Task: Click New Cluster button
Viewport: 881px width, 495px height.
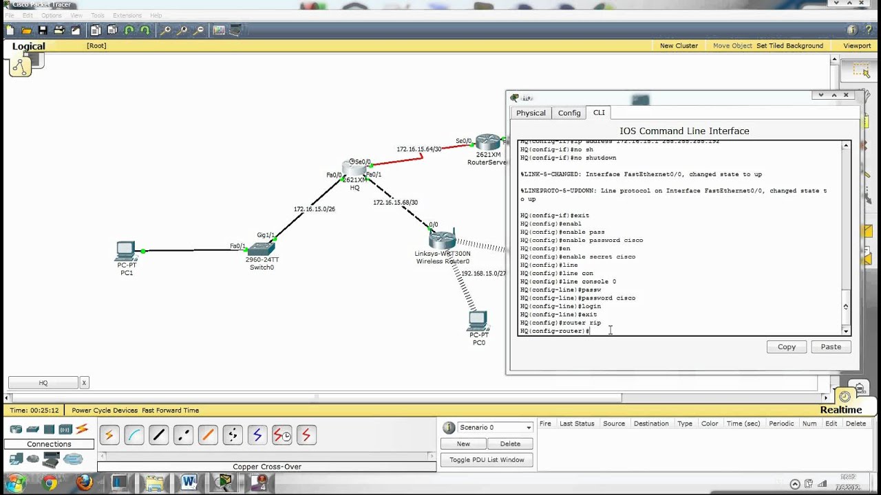Action: 679,45
